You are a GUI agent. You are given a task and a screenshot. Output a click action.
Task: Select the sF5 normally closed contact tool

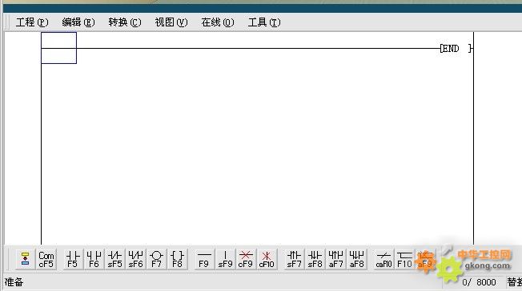(114, 259)
